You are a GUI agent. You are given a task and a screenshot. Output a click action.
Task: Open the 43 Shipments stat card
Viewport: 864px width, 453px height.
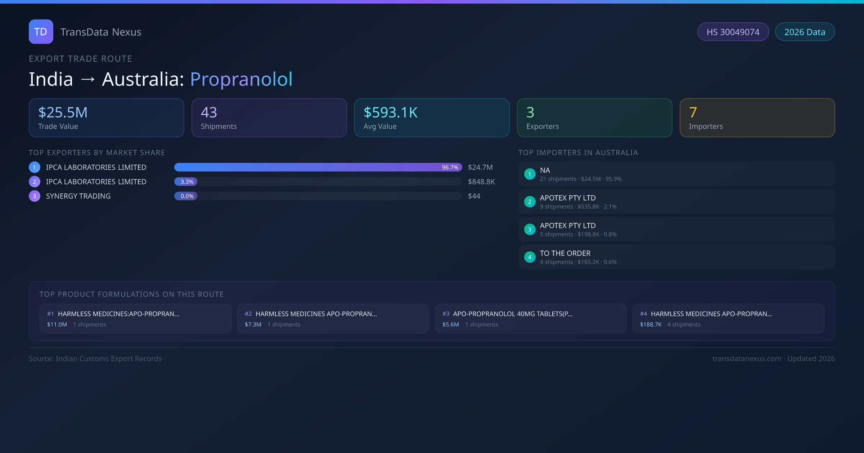click(269, 118)
